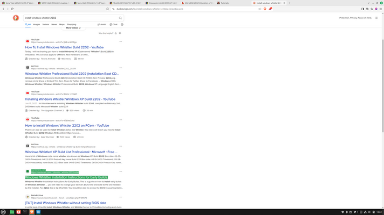Open the Brave Shields lion icon
This screenshot has width=384, height=215.
pos(265,9)
